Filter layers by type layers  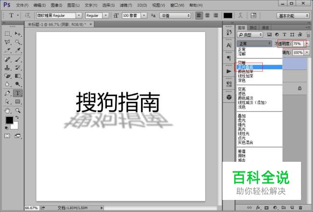[285, 35]
